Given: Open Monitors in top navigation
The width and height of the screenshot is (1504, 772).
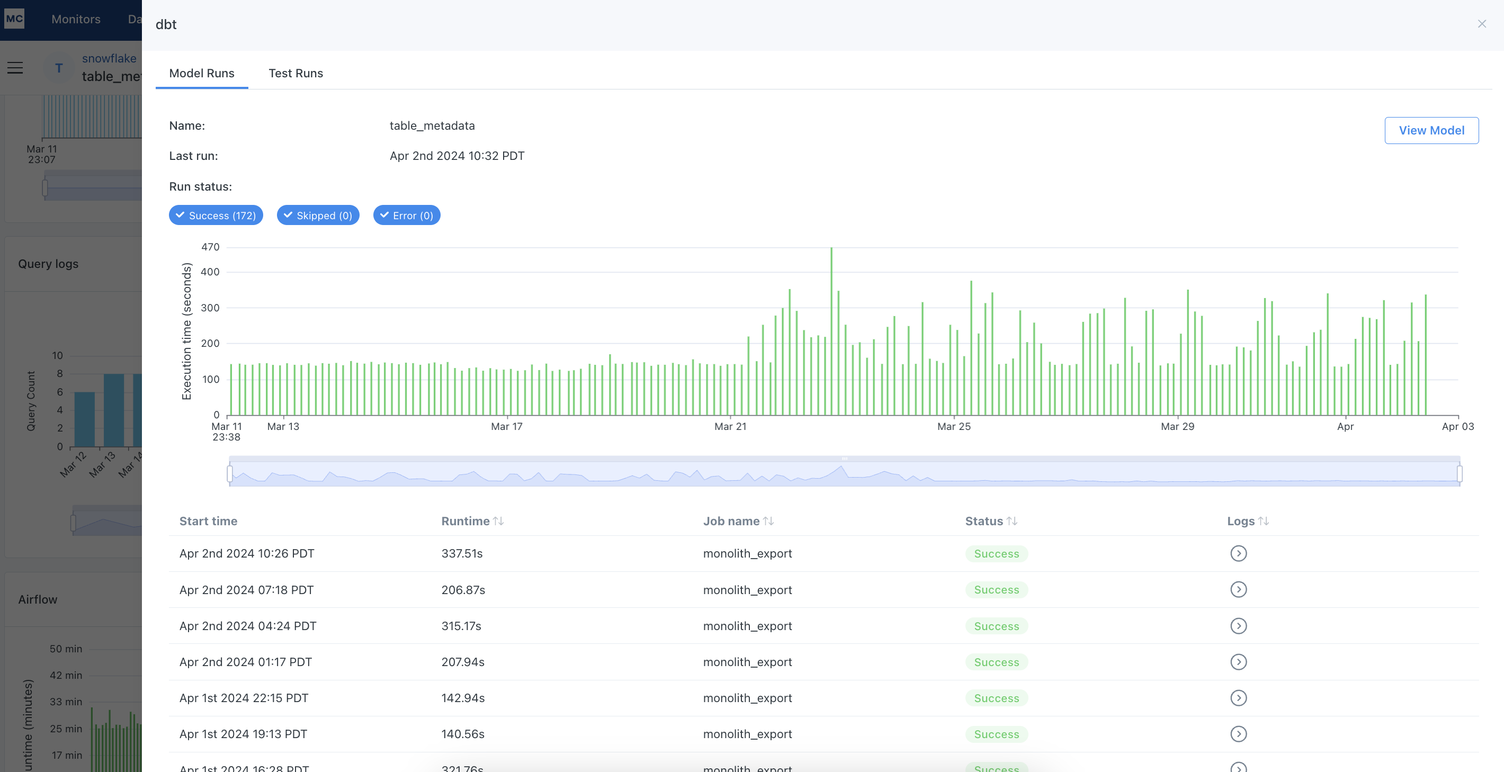Looking at the screenshot, I should point(76,19).
